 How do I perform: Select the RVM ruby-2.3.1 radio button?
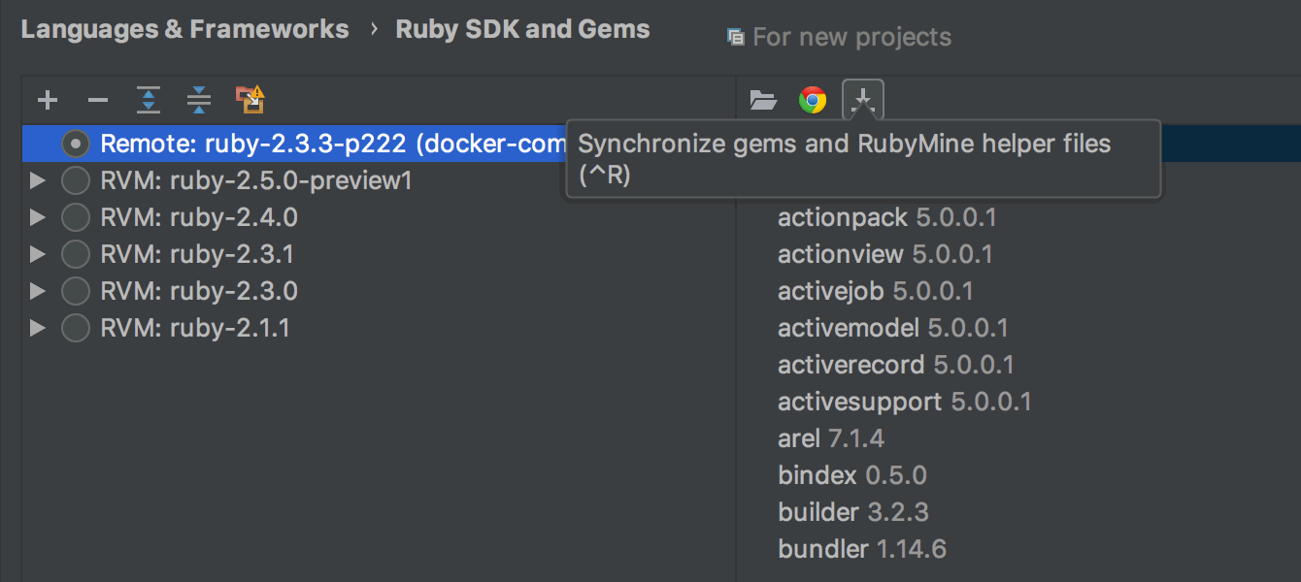[x=76, y=254]
